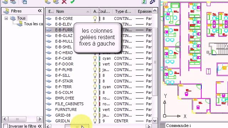Click the status icon of FURNITURE layer
The height and width of the screenshot is (128, 228).
click(49, 110)
